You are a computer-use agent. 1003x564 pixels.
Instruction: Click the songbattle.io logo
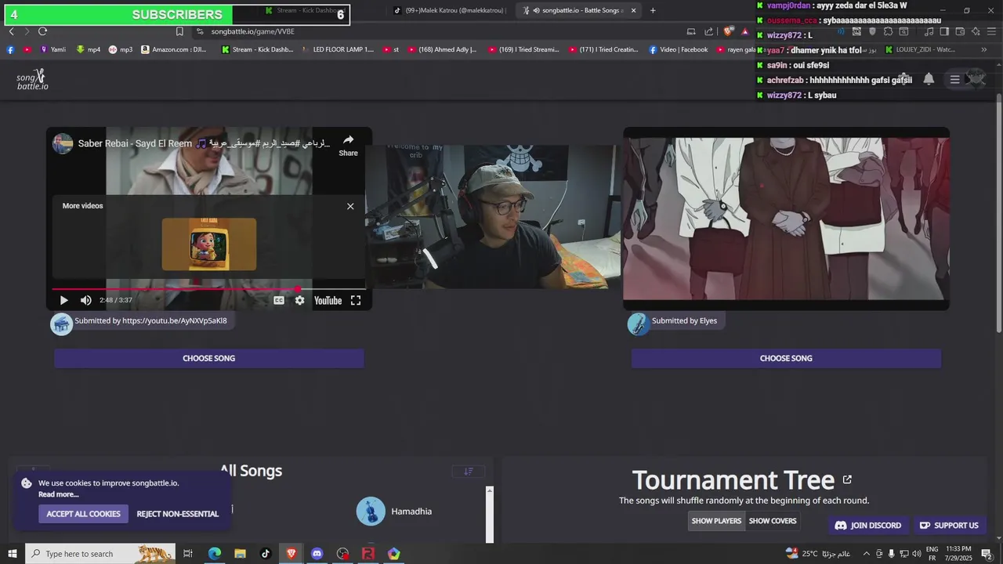(33, 79)
